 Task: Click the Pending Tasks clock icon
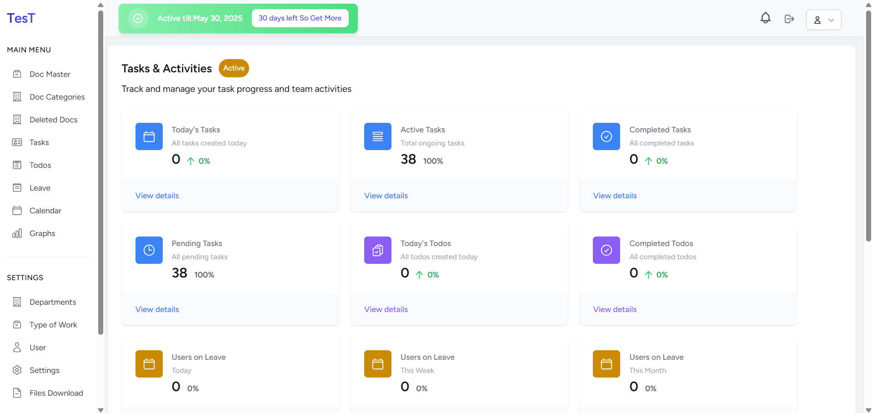[149, 250]
